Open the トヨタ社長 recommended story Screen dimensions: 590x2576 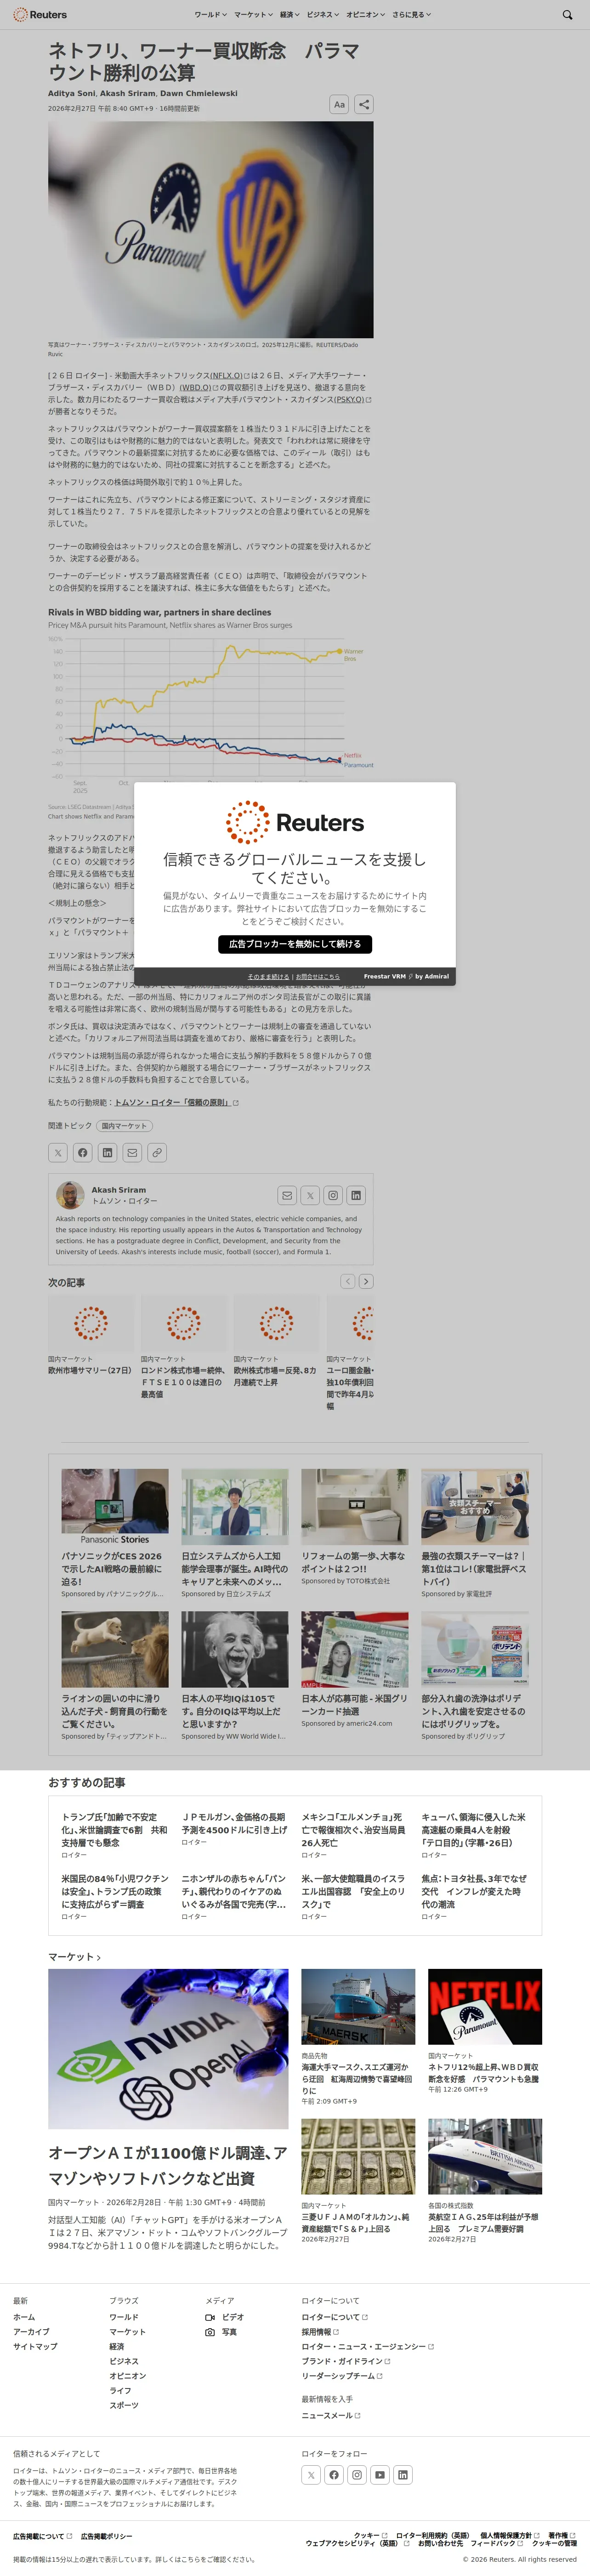475,1892
